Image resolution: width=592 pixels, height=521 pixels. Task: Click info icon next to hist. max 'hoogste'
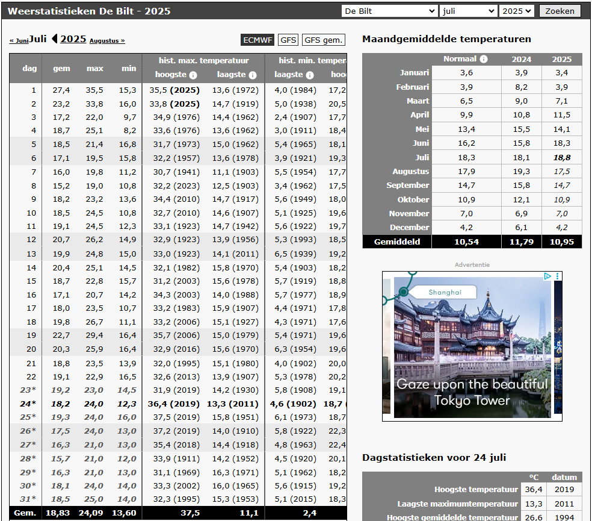click(x=193, y=75)
